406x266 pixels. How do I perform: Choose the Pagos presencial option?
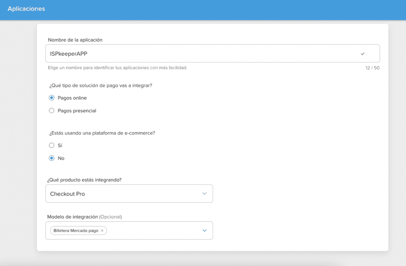click(52, 111)
